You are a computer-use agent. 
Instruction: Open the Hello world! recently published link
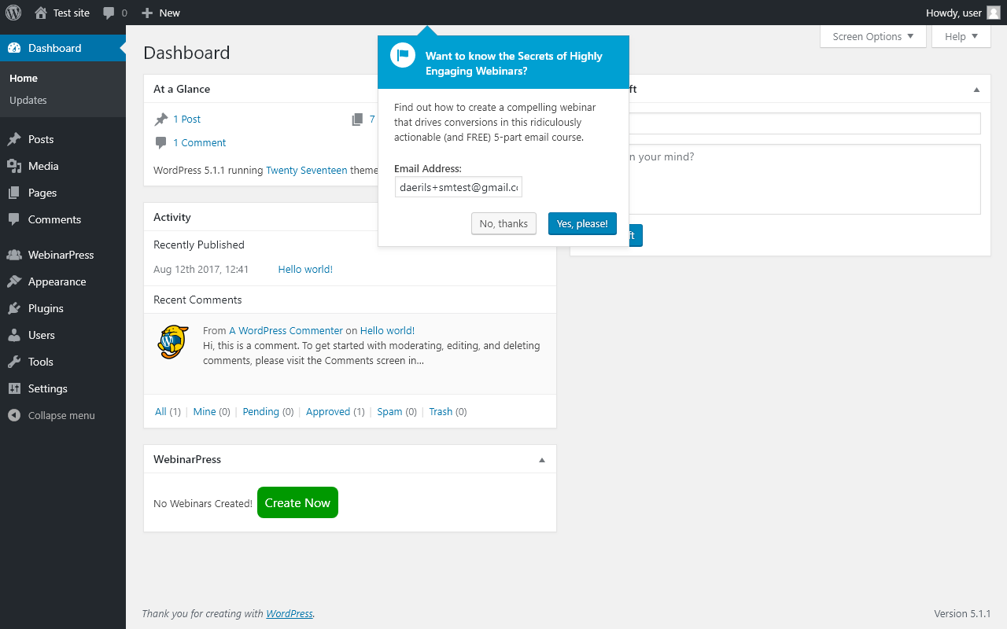pyautogui.click(x=305, y=269)
